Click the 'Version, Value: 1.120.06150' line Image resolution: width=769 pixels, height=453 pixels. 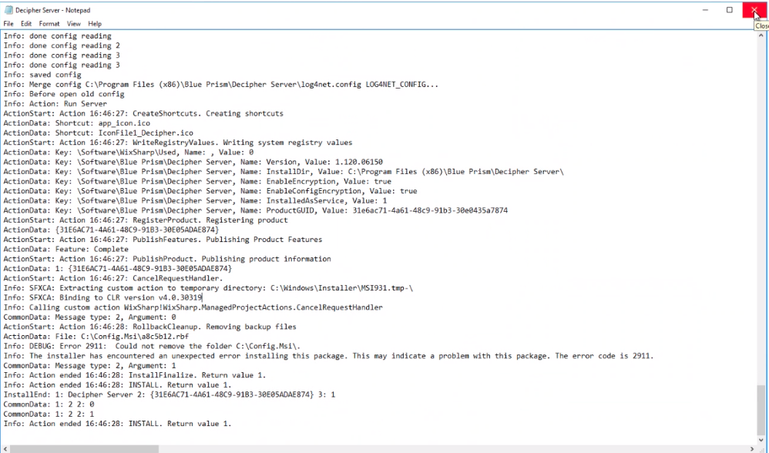coord(193,162)
